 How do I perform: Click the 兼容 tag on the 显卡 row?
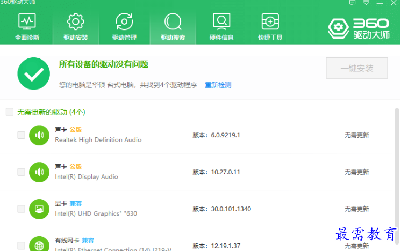point(76,204)
